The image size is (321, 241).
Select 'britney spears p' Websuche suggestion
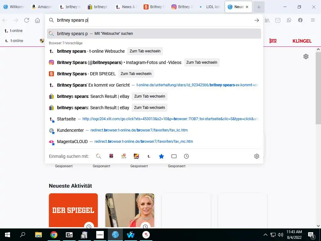(154, 34)
